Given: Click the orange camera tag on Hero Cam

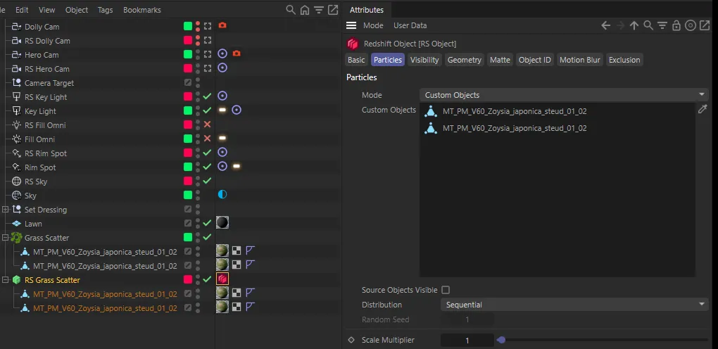Looking at the screenshot, I should pos(237,53).
